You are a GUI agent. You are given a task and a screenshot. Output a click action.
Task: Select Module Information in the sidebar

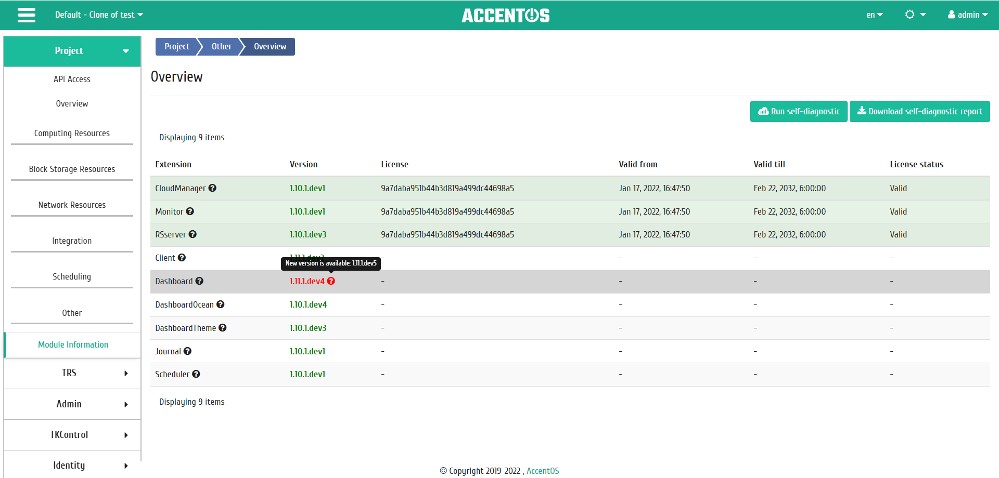coord(73,345)
